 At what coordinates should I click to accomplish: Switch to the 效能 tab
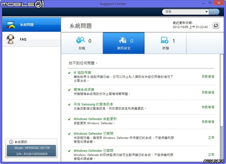pyautogui.click(x=82, y=43)
